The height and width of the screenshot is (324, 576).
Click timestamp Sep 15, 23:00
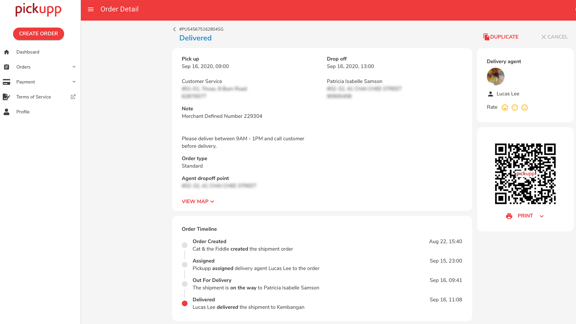tap(446, 261)
